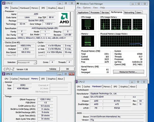
Task: Open Graphics tab in top CPU-Z window
Action: coord(52,8)
